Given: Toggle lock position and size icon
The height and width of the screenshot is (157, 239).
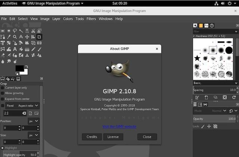Looking at the screenshot, I should [209, 126].
